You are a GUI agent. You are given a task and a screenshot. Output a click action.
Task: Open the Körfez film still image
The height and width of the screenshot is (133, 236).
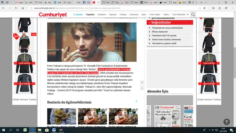(x=92, y=42)
